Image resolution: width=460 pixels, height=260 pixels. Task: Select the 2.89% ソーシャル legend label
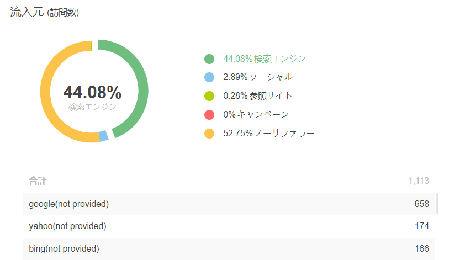click(257, 77)
